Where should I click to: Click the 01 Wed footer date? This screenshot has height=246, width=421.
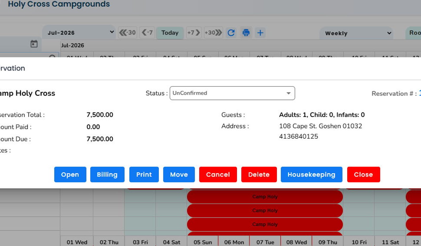point(77,242)
